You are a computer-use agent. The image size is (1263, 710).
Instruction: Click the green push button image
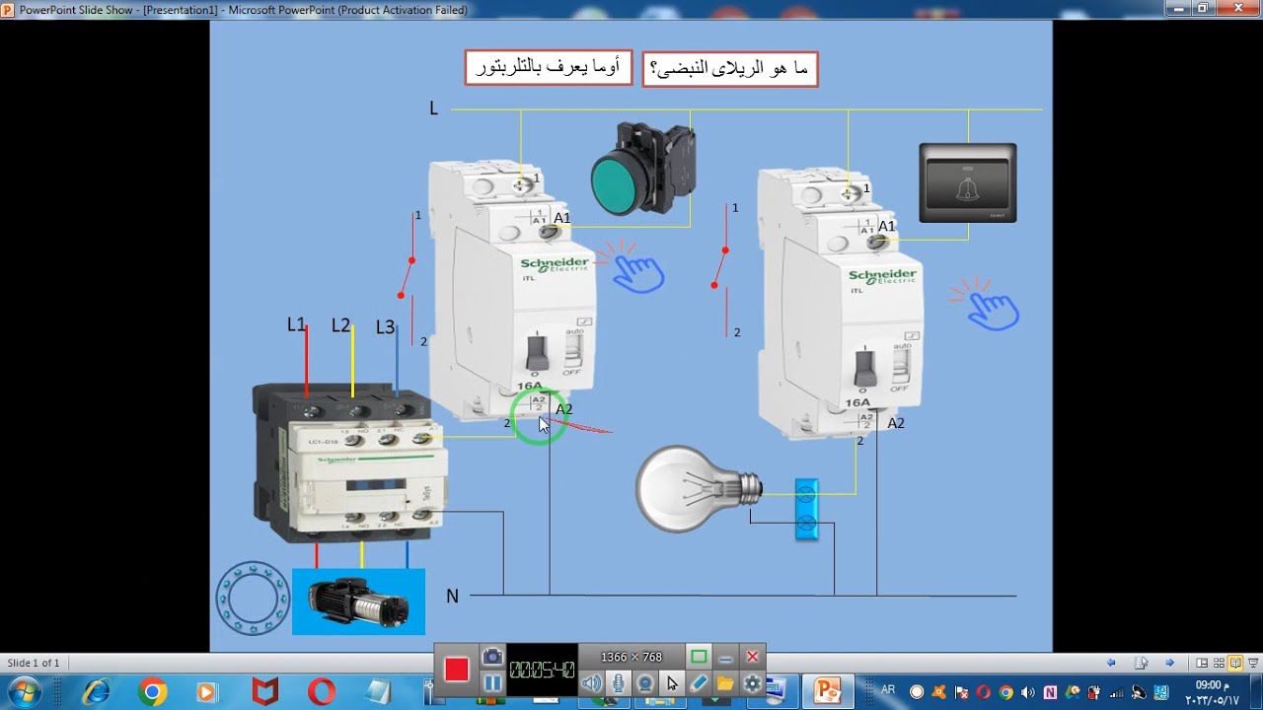coord(643,169)
